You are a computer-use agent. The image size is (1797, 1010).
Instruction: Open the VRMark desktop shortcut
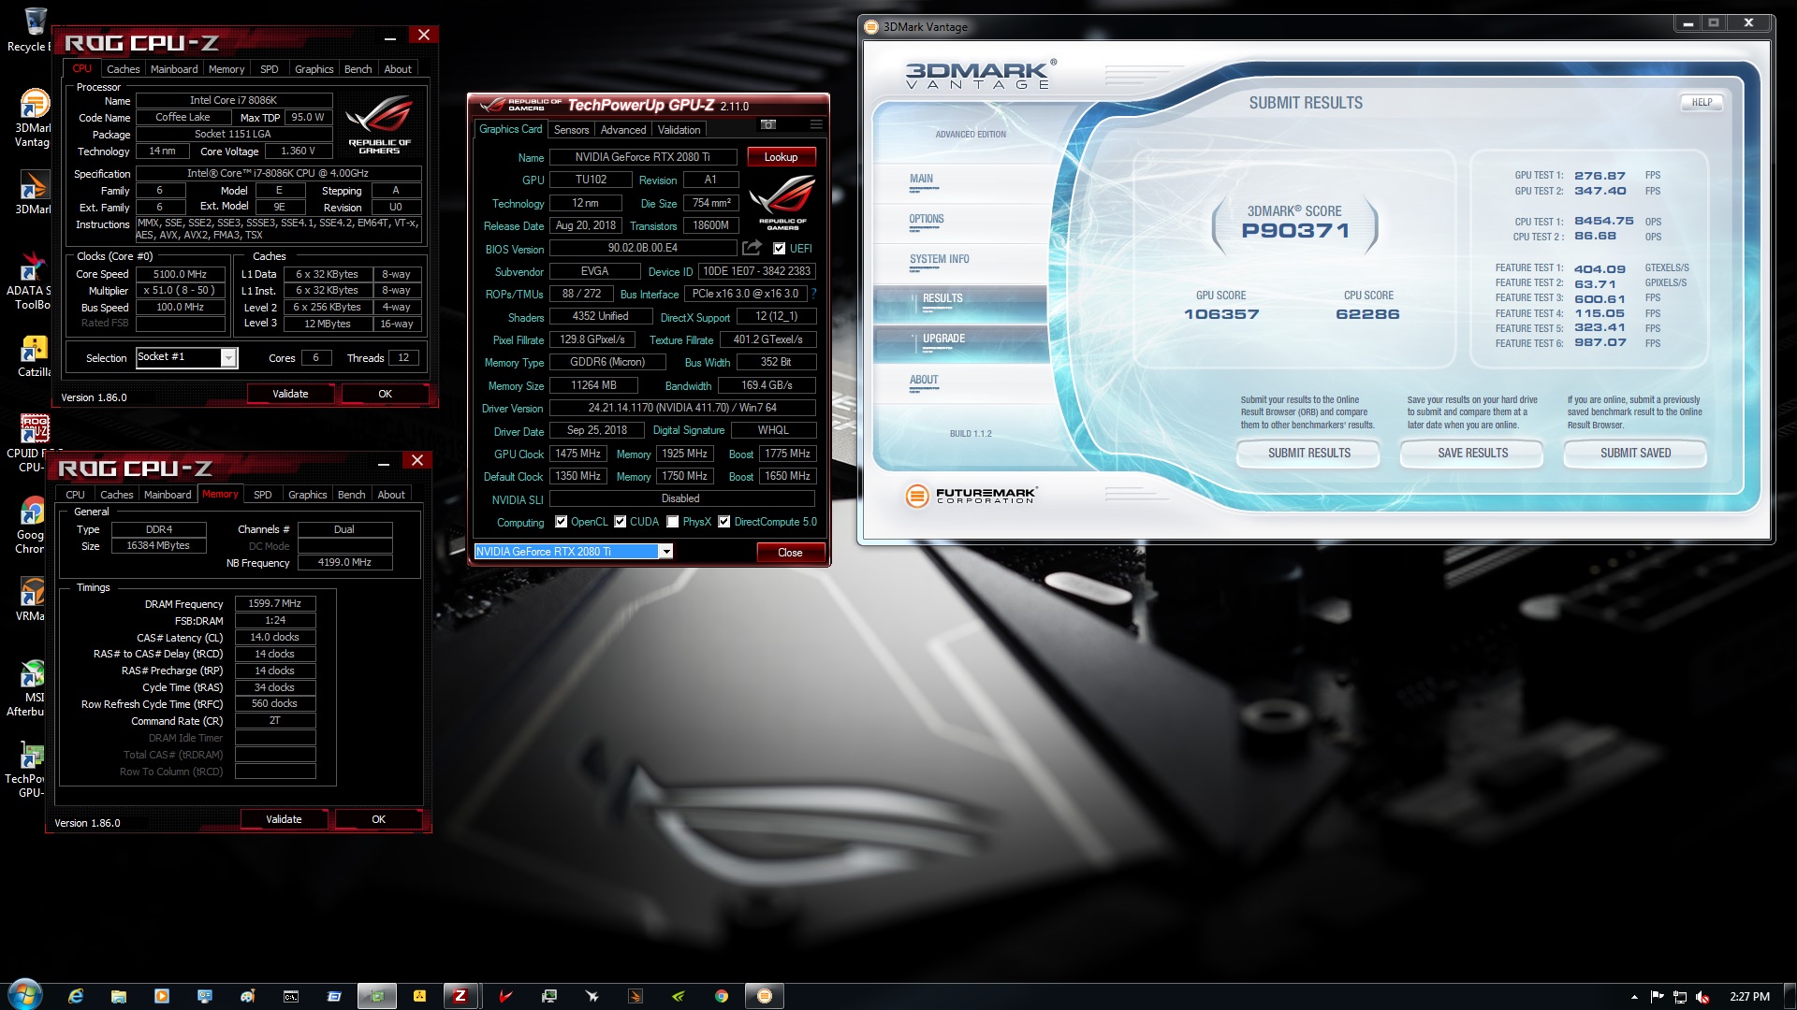point(31,599)
